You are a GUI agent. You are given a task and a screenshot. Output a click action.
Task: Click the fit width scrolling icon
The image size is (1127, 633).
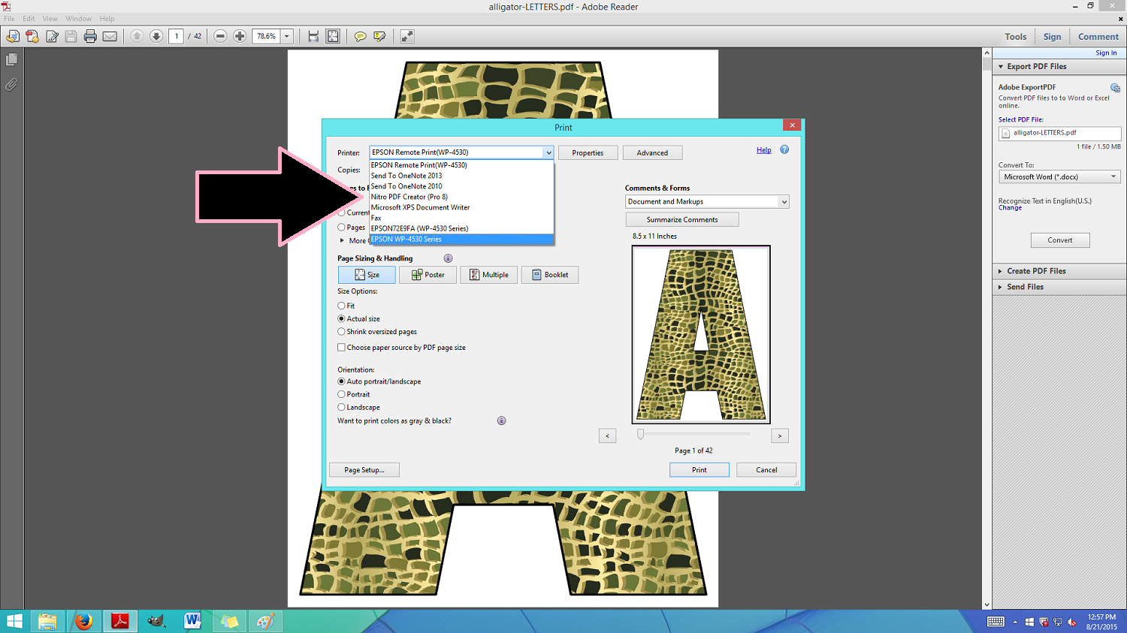313,36
